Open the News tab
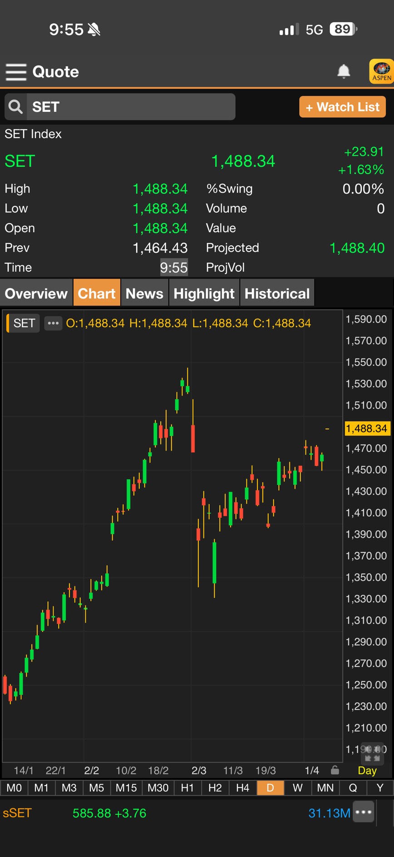This screenshot has height=857, width=394. click(144, 294)
